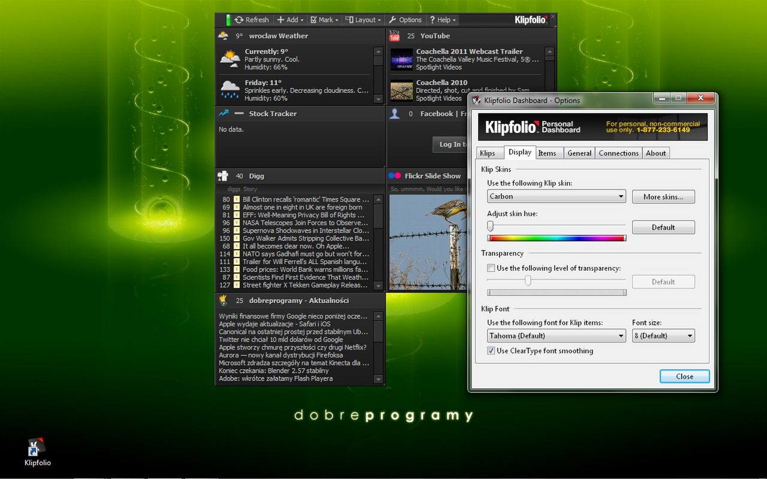Screen dimensions: 767x479
Task: Open the General tab
Action: point(579,153)
